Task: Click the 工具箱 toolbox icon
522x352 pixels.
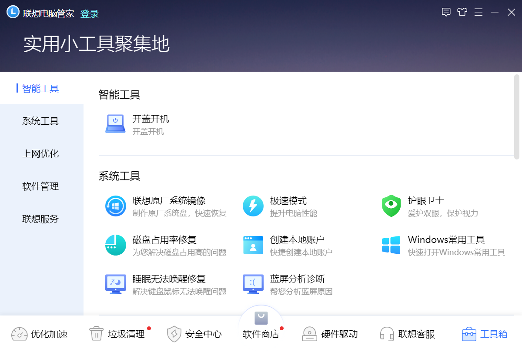Action: (469, 334)
